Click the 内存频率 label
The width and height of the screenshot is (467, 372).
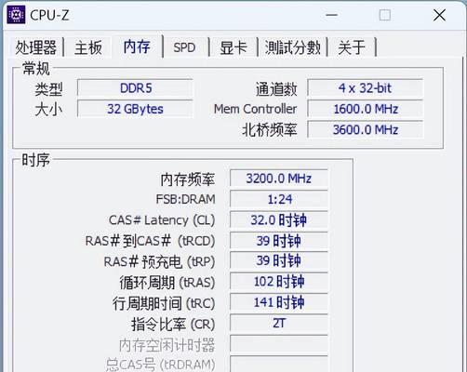pyautogui.click(x=188, y=179)
